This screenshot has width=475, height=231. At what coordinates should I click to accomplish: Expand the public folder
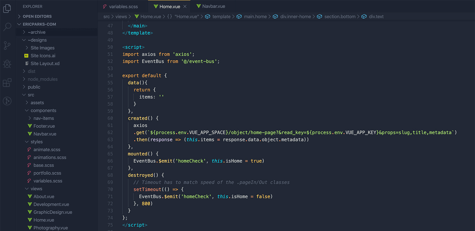pyautogui.click(x=24, y=87)
